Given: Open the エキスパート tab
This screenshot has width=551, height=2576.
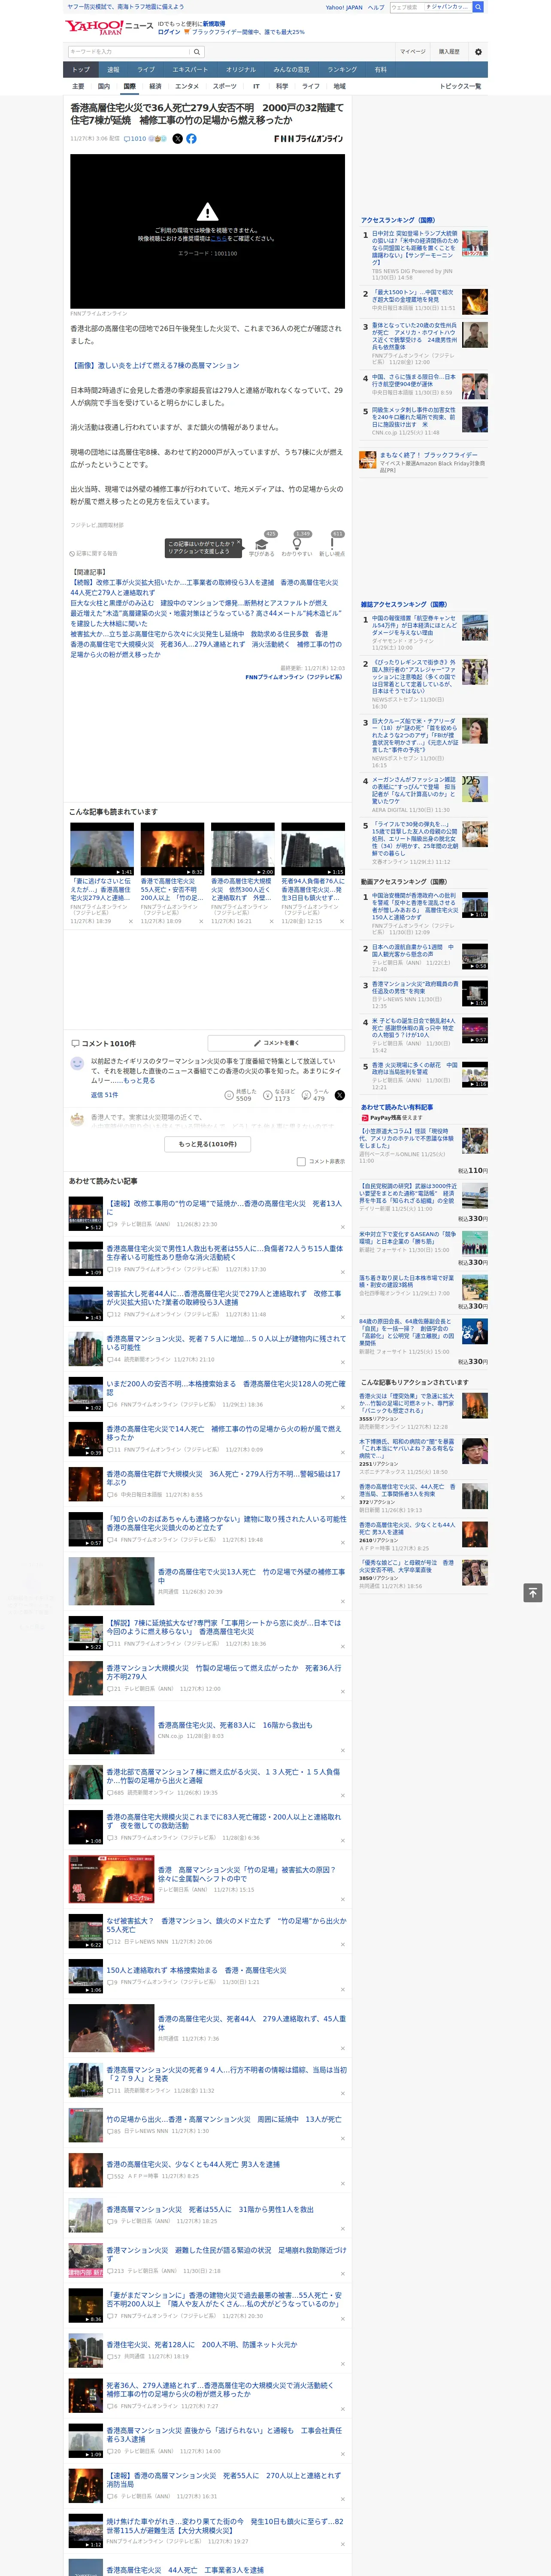Looking at the screenshot, I should [x=190, y=70].
